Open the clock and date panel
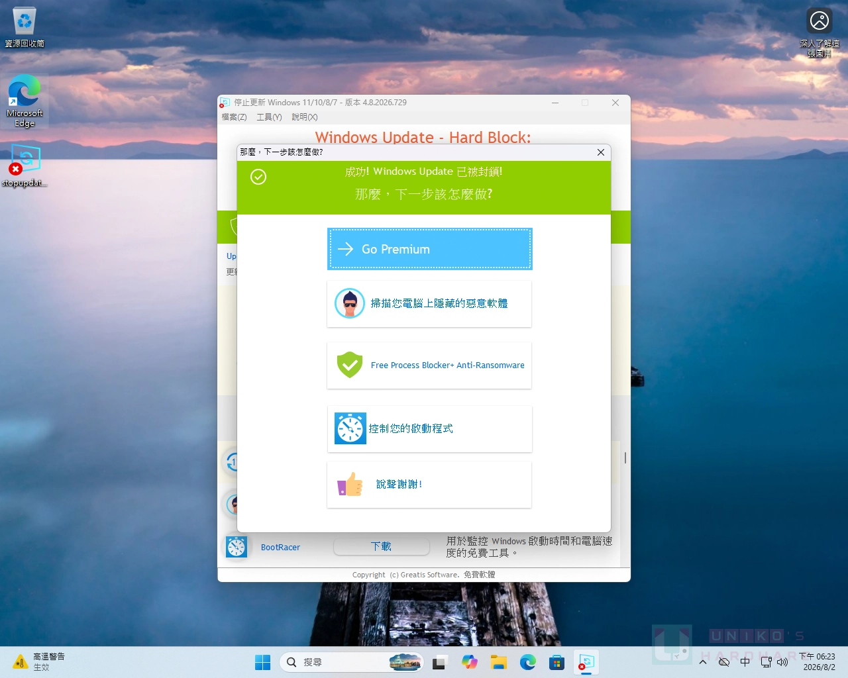The height and width of the screenshot is (678, 848). [x=817, y=662]
